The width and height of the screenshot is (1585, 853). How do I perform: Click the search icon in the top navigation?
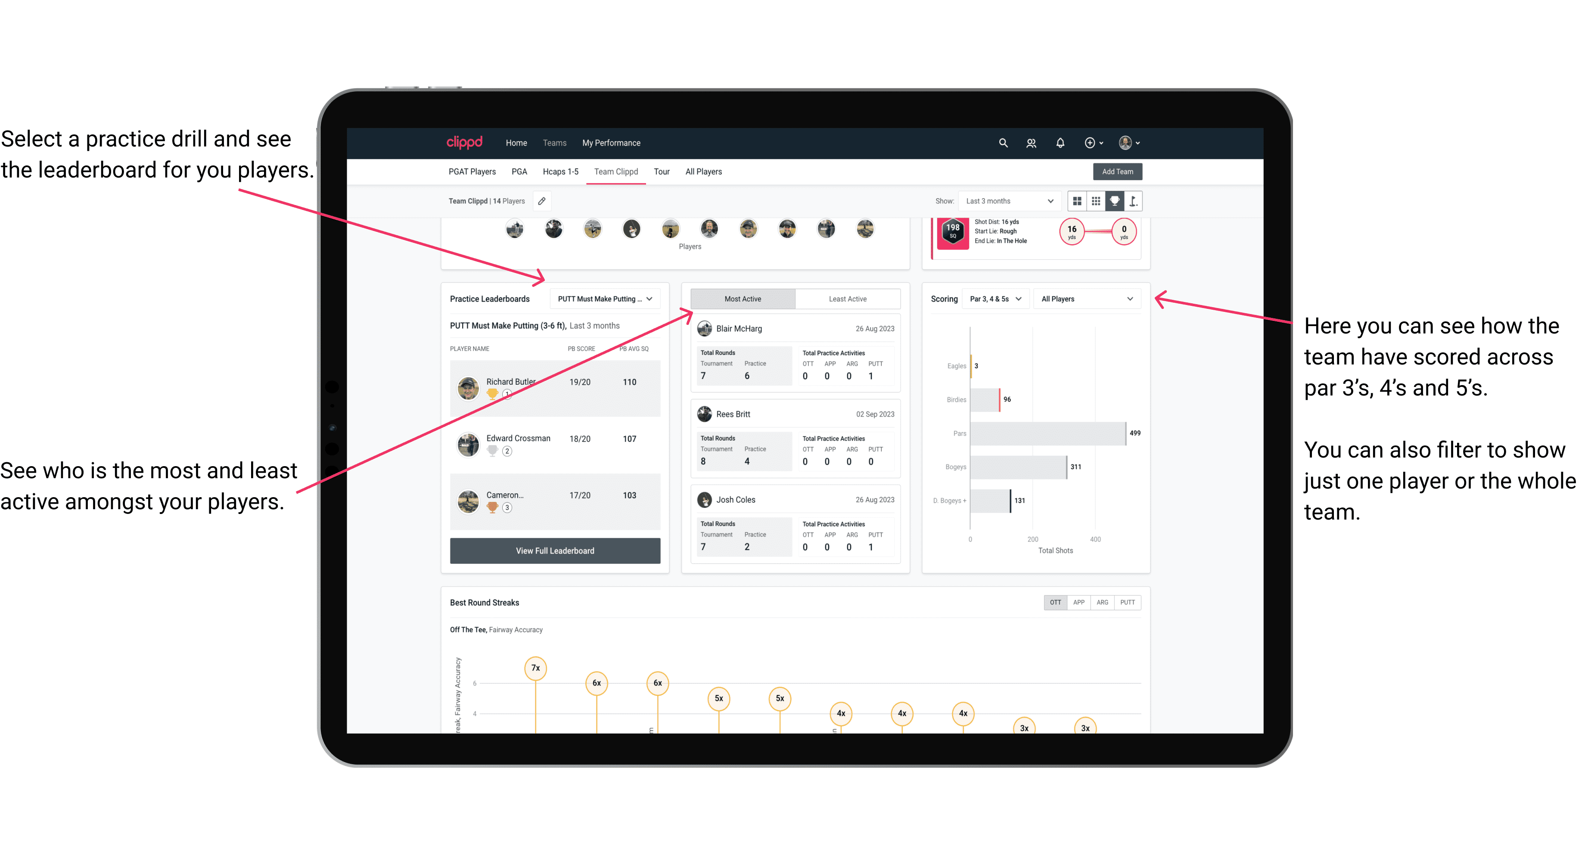(1002, 143)
